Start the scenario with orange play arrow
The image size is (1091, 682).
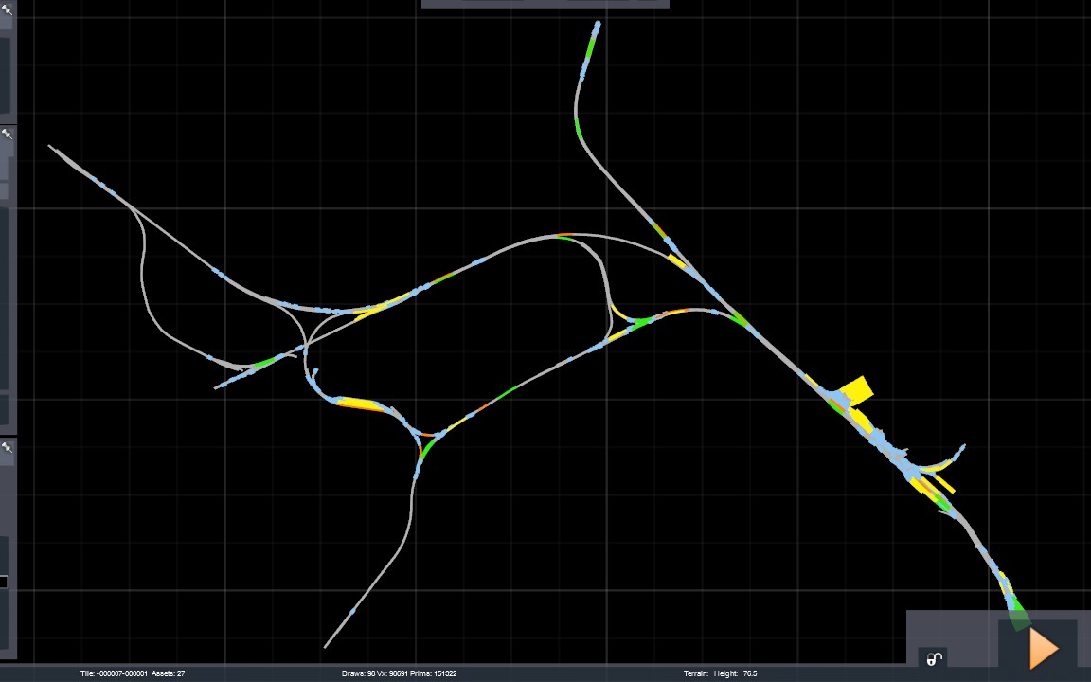(x=1044, y=648)
